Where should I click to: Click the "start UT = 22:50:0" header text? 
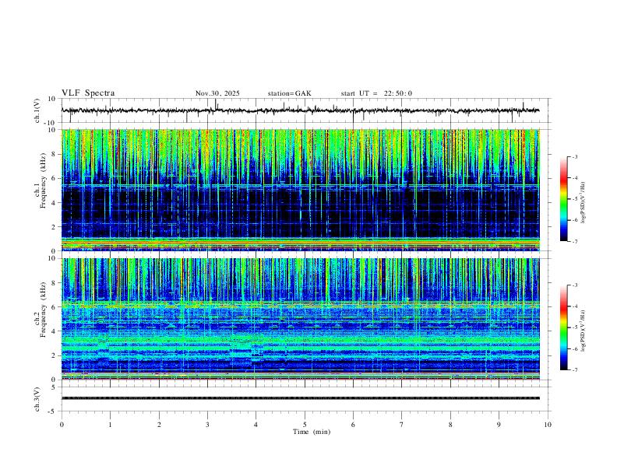pos(376,93)
